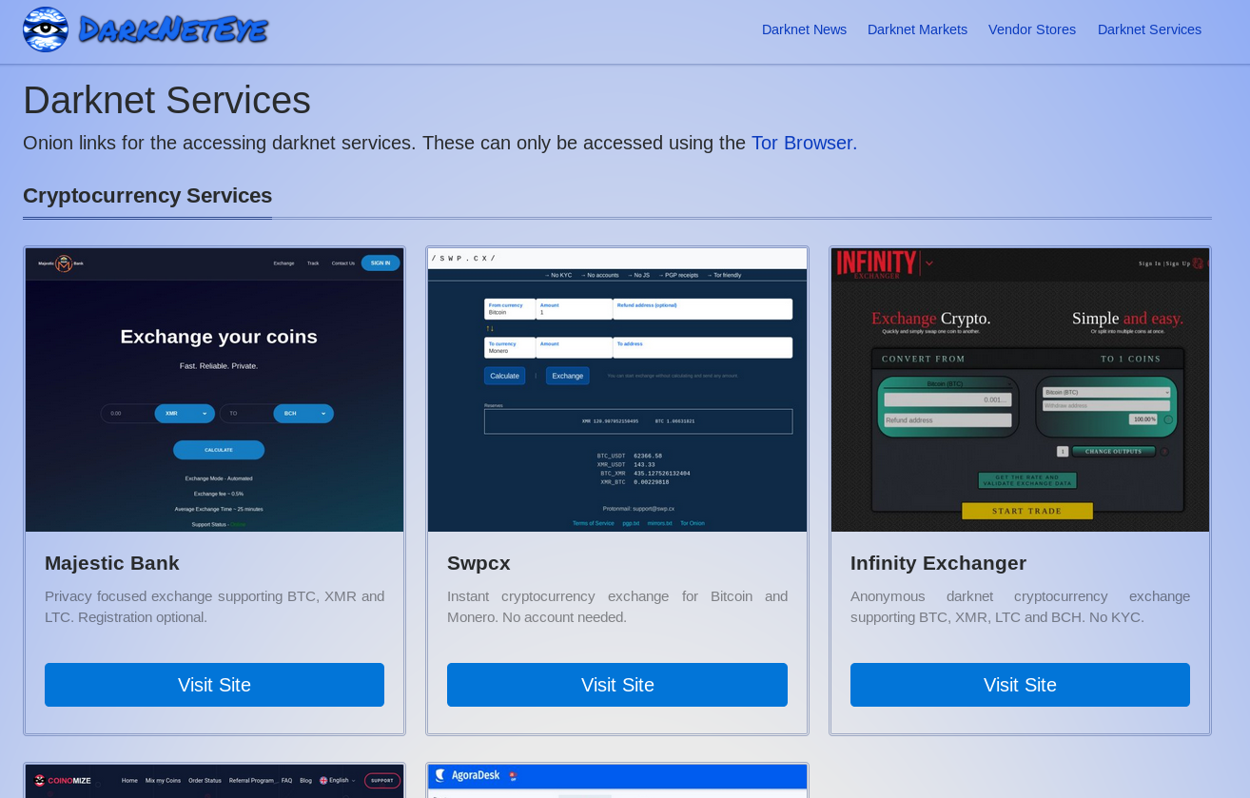1250x798 pixels.
Task: Open the Swpcx screenshot thumbnail
Action: click(617, 390)
